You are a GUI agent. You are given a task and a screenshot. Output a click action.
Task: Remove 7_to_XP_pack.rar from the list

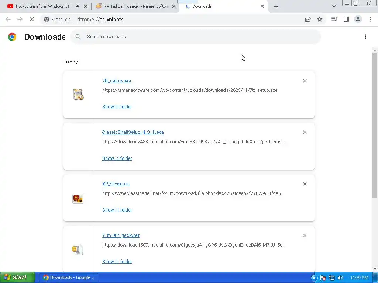[x=305, y=235]
